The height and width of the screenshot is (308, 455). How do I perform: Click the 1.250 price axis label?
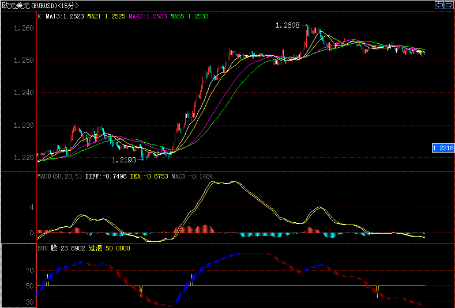[x=24, y=60]
